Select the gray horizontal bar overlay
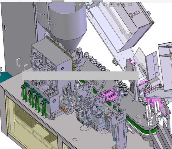 (x=80, y=75)
